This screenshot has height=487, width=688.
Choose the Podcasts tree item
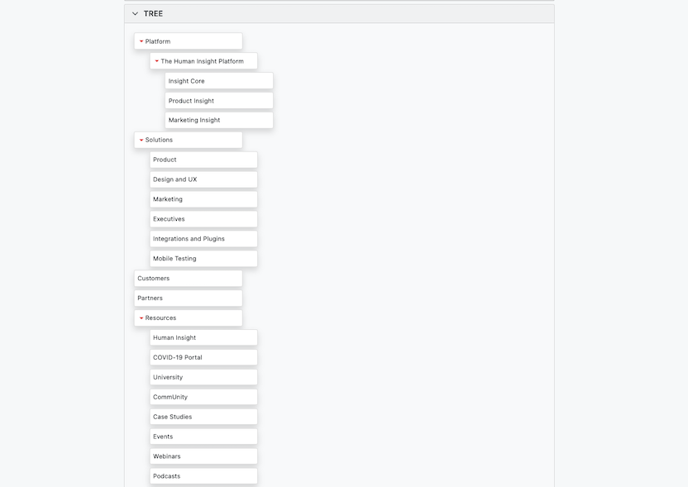(203, 476)
